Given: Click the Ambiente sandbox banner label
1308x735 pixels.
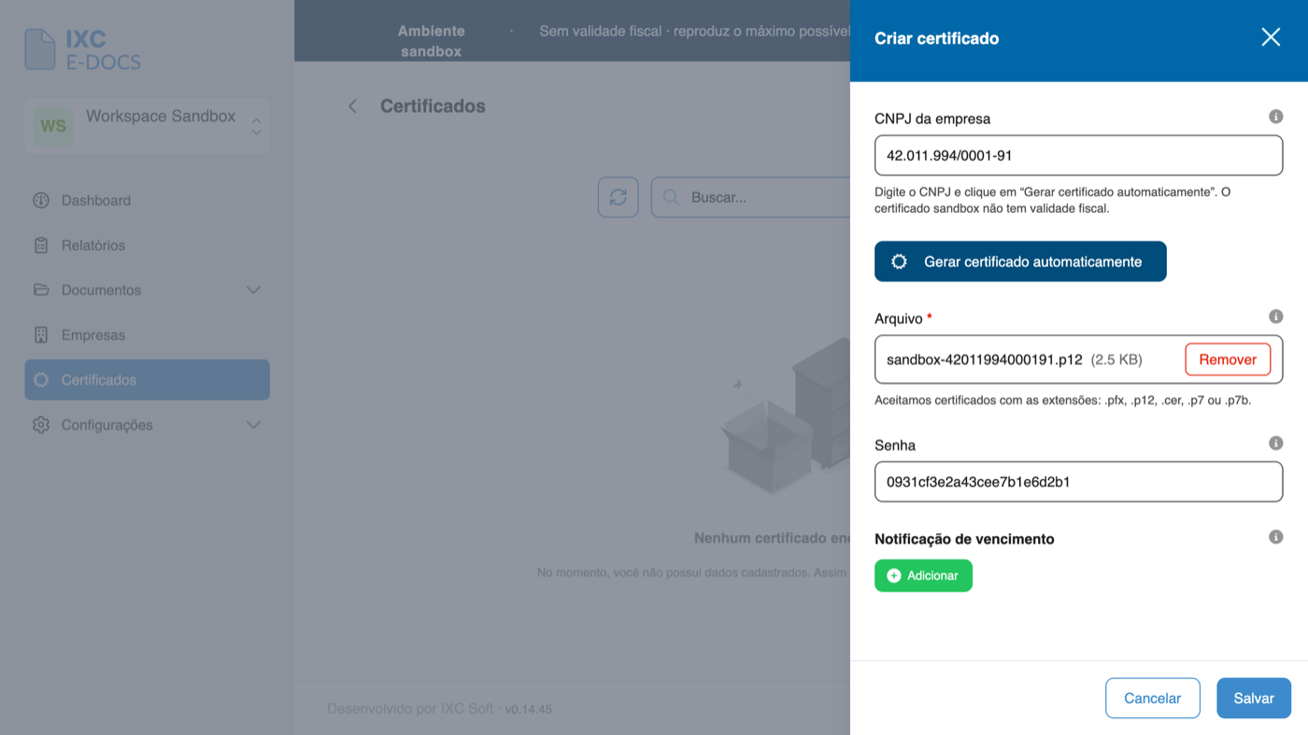Looking at the screenshot, I should click(432, 41).
